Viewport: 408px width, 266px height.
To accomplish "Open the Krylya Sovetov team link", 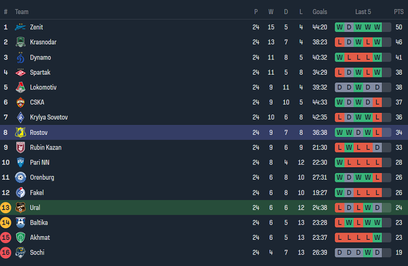I will (49, 118).
